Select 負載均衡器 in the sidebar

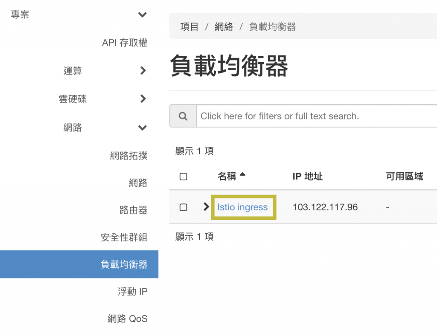(x=79, y=264)
